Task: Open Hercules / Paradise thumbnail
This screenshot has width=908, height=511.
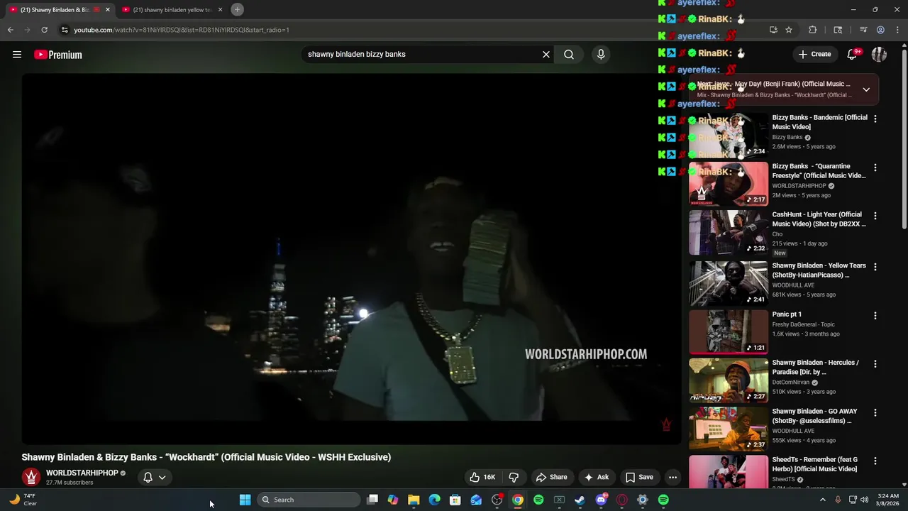Action: [x=729, y=380]
